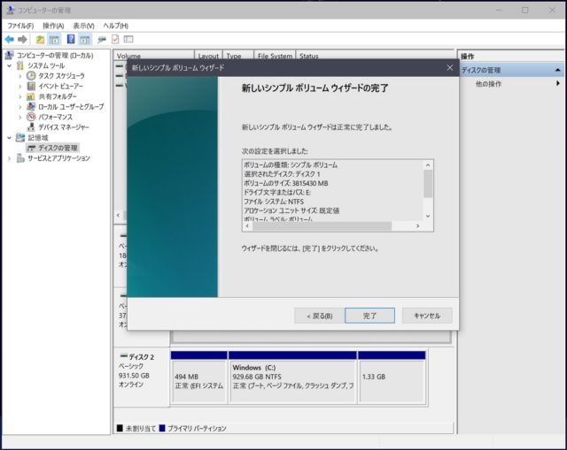The height and width of the screenshot is (450, 567).
Task: Collapse the 記憶域 tree node
Action: pos(10,138)
